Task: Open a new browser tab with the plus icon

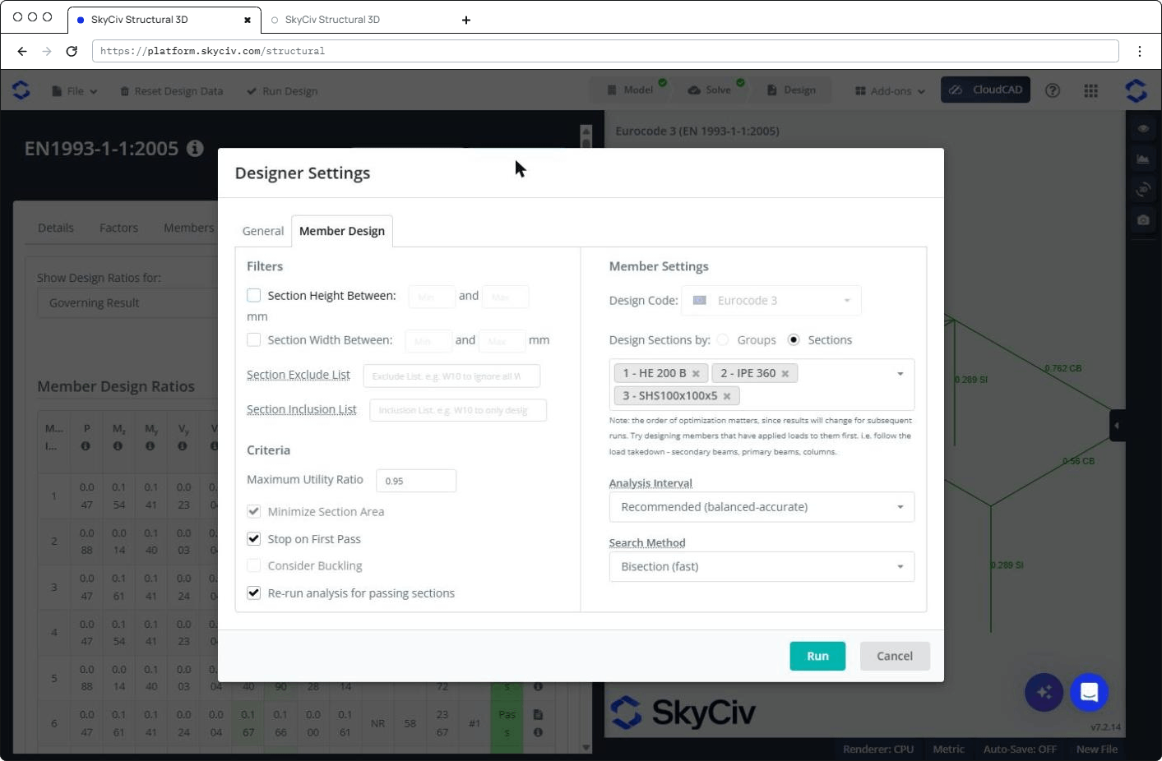Action: pos(466,20)
